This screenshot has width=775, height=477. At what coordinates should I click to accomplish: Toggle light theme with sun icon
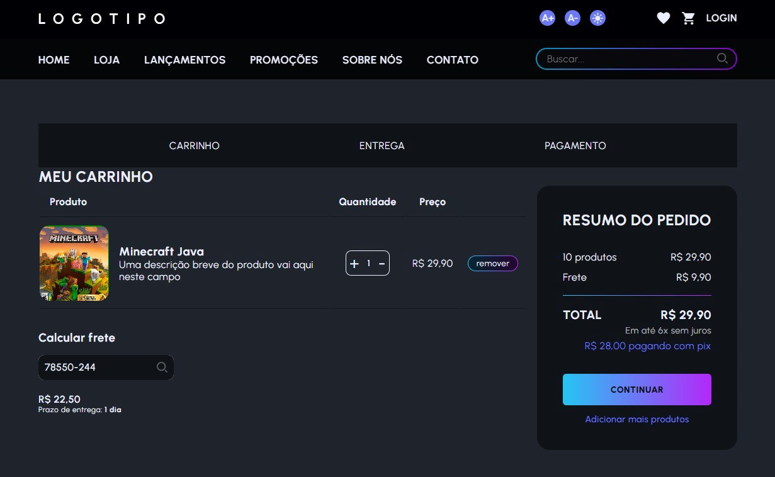[597, 18]
